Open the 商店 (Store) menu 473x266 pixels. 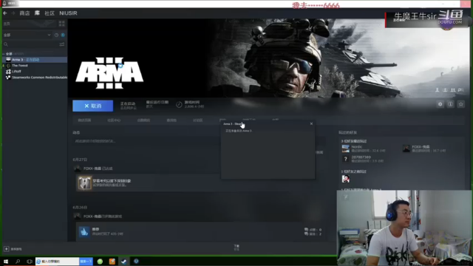pos(24,13)
